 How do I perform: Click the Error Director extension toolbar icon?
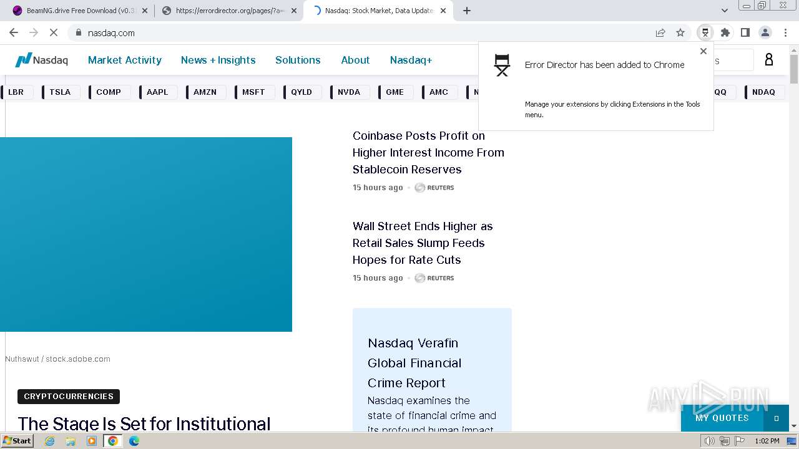705,32
